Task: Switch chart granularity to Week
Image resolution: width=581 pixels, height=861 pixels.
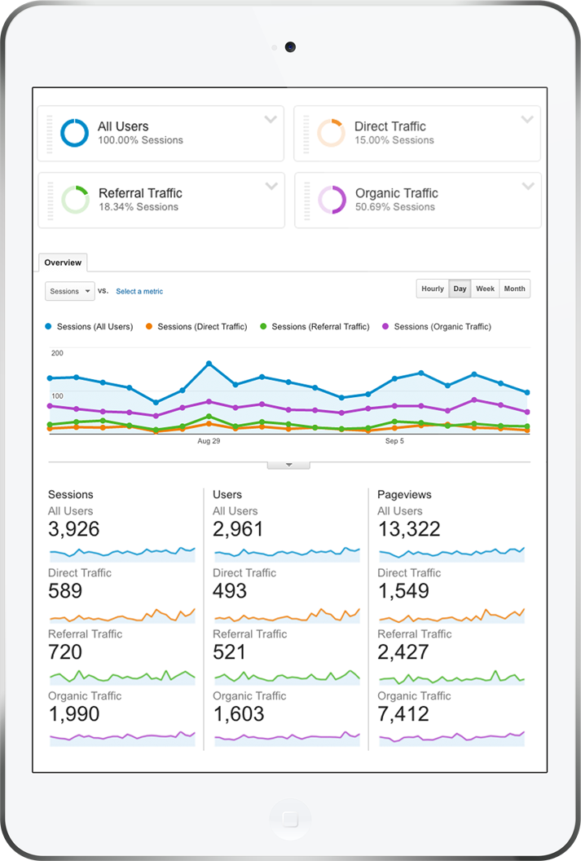Action: click(x=485, y=289)
